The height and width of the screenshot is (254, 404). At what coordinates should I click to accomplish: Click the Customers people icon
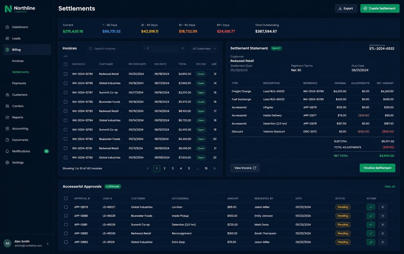pyautogui.click(x=7, y=95)
